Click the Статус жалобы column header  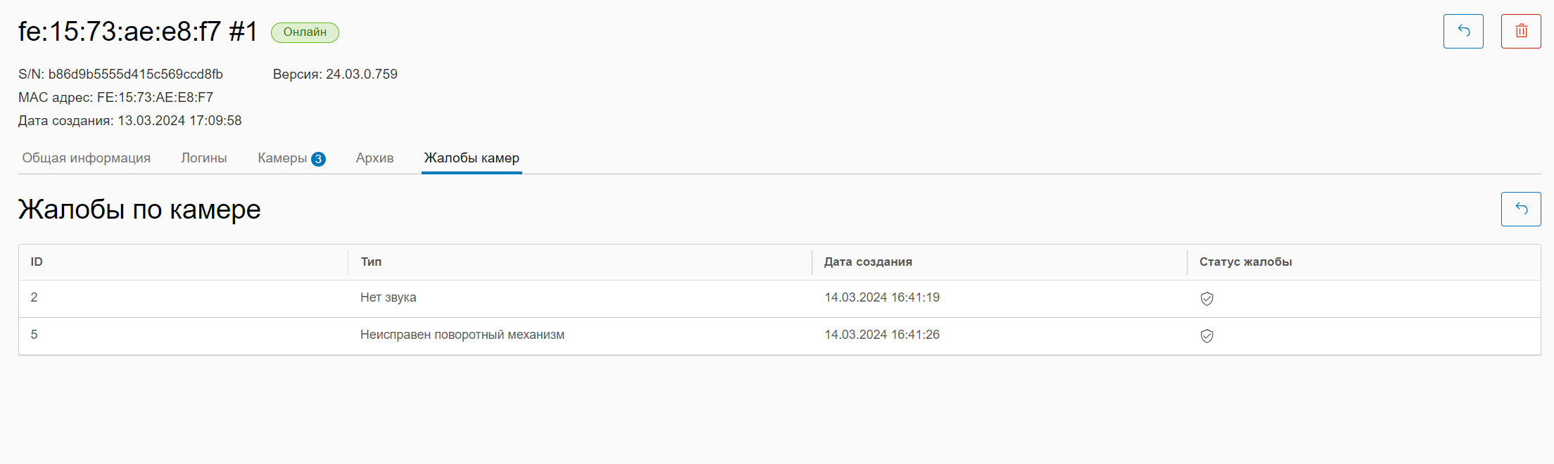coord(1245,262)
